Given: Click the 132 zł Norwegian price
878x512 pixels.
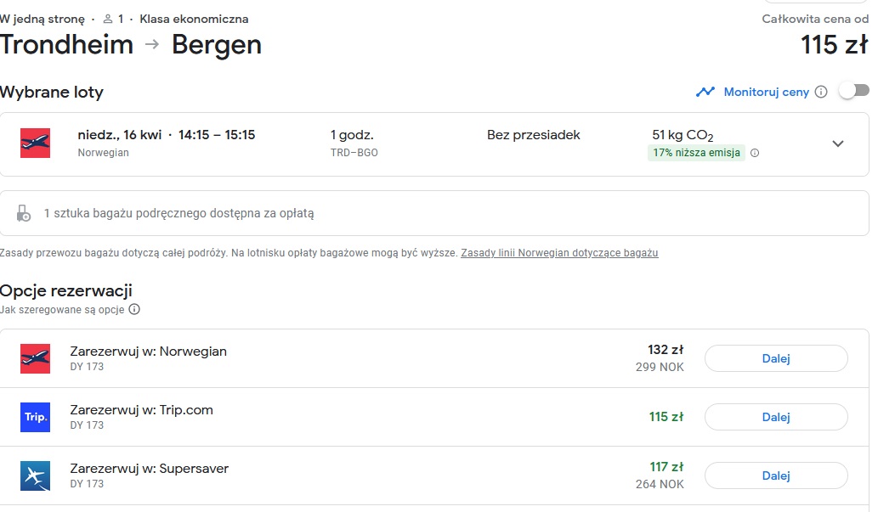Looking at the screenshot, I should pyautogui.click(x=666, y=350).
